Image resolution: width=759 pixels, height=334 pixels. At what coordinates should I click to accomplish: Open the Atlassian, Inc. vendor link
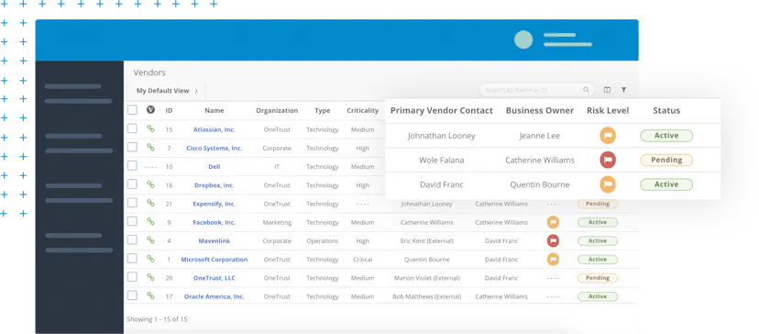214,129
